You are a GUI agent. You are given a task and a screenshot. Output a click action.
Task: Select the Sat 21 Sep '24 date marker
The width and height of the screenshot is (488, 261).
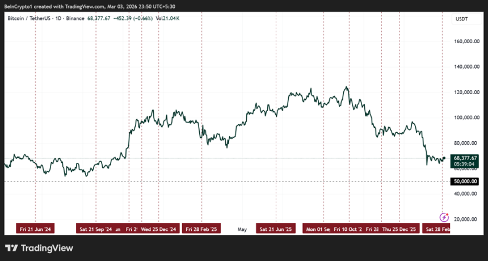95,229
